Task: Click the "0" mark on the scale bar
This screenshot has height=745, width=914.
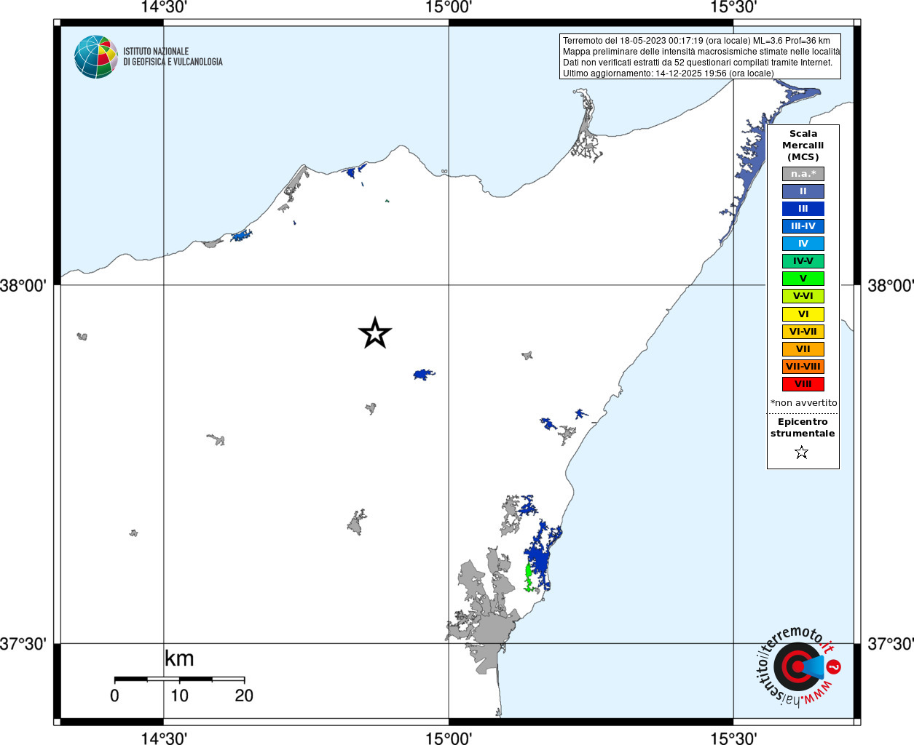Action: pos(114,696)
